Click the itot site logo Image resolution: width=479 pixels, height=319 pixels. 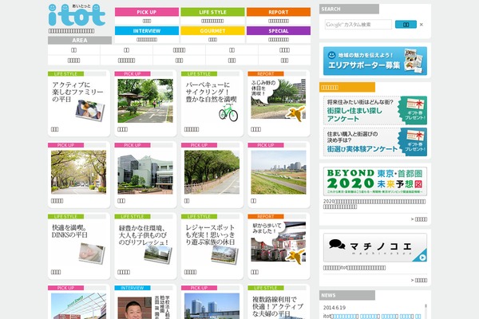pos(77,15)
